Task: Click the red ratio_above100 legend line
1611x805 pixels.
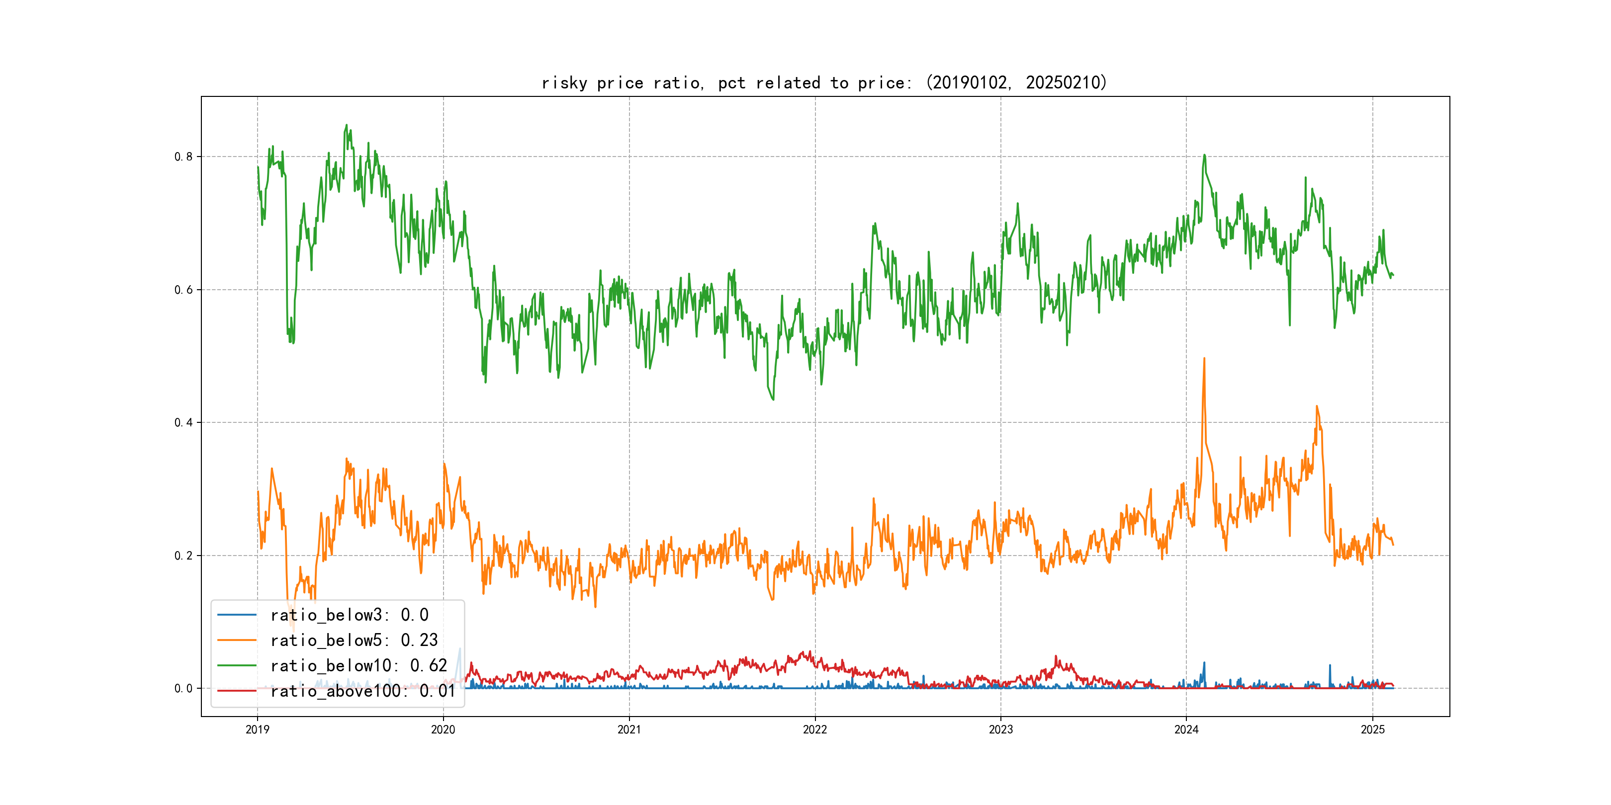Action: (x=236, y=691)
